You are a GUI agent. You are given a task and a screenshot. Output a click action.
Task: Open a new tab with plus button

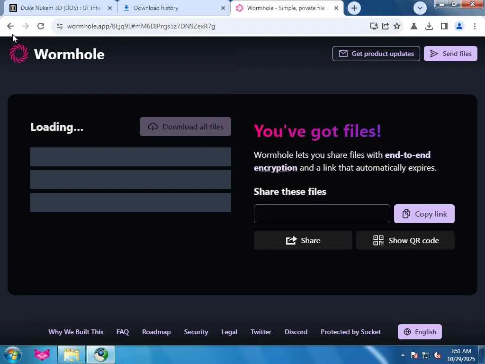pos(354,8)
